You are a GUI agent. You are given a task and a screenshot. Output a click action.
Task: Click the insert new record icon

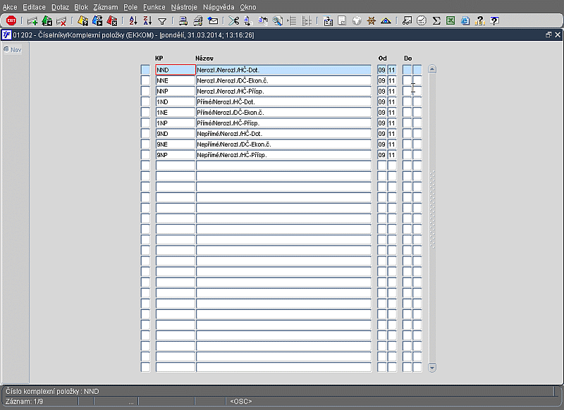pos(32,21)
